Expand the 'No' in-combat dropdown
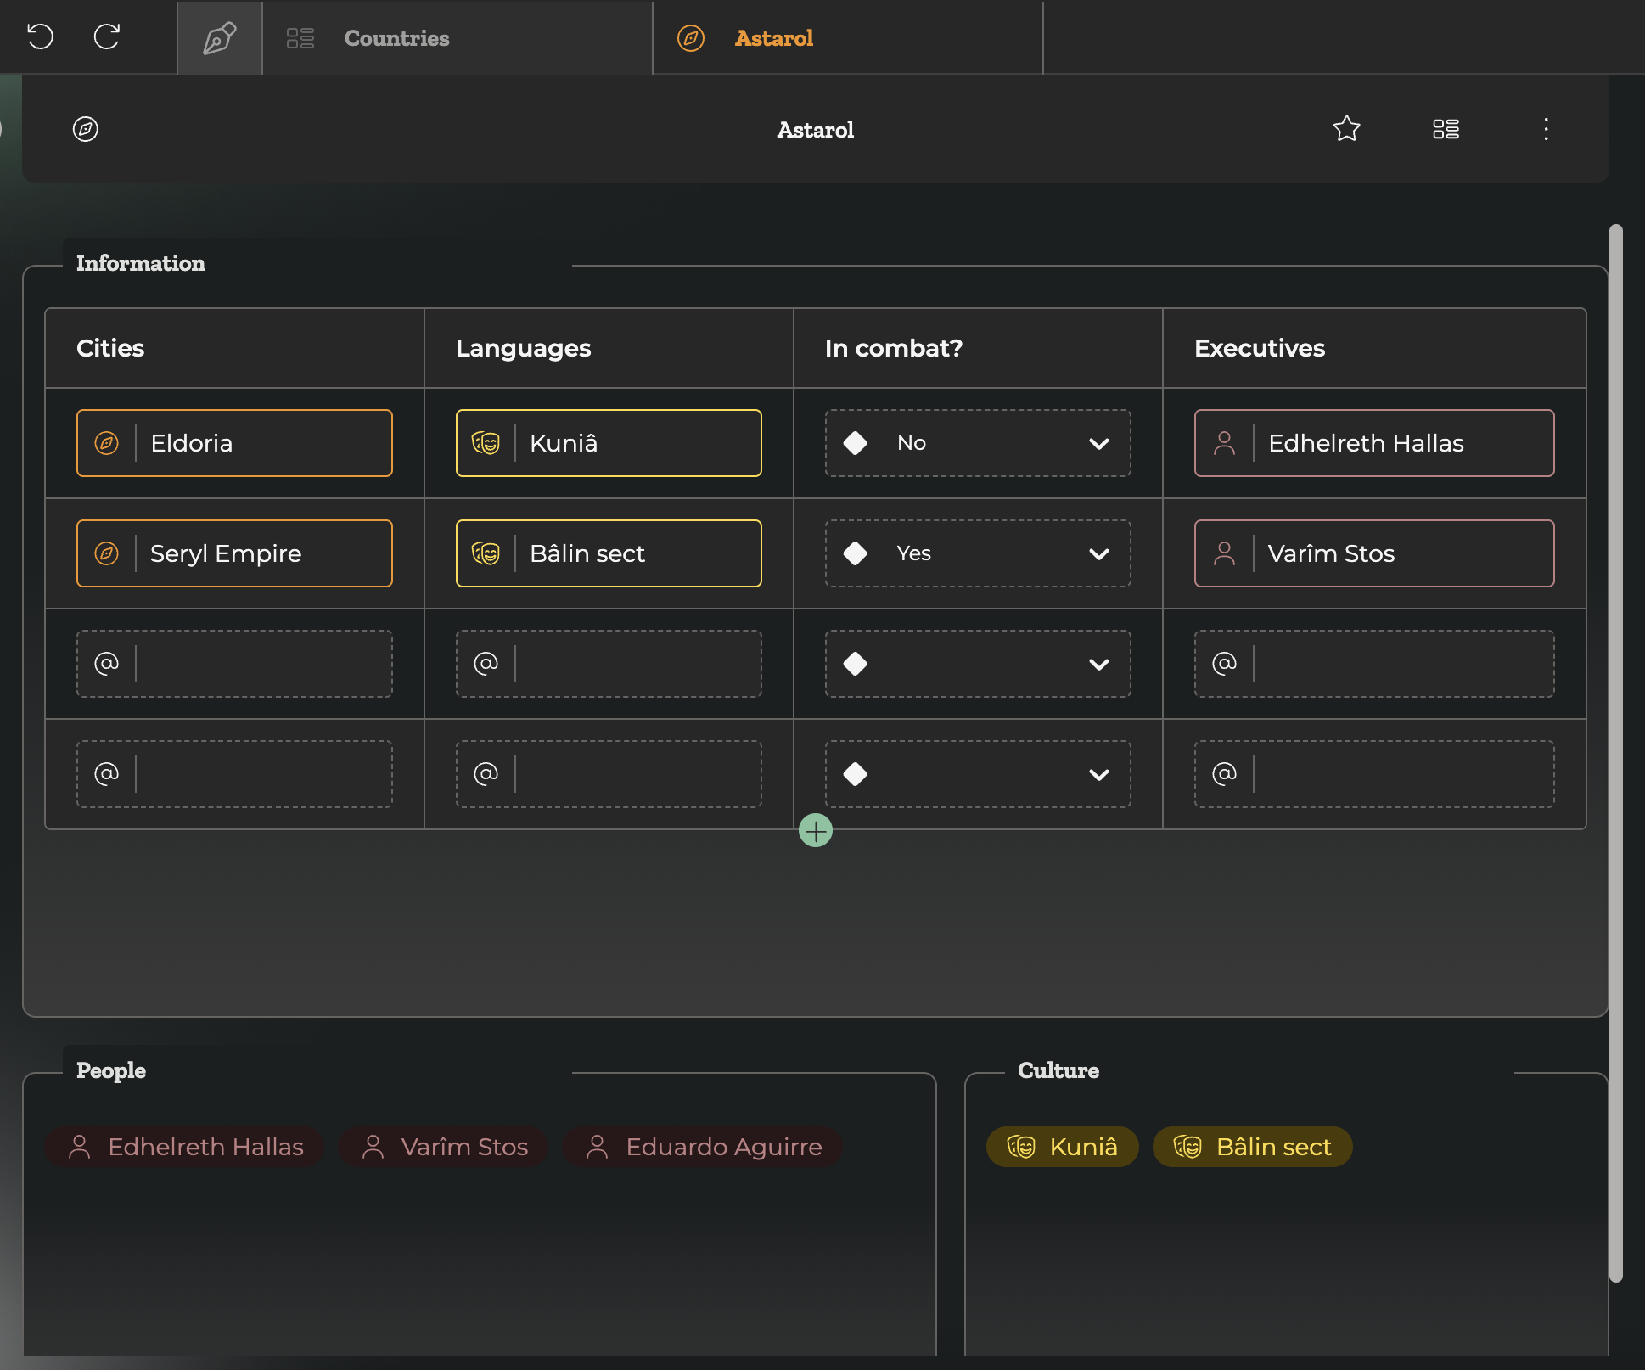Viewport: 1645px width, 1370px height. point(1098,443)
